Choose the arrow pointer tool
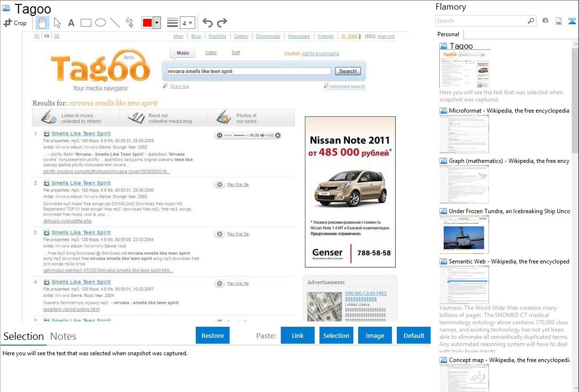The height and width of the screenshot is (392, 579). tap(57, 23)
